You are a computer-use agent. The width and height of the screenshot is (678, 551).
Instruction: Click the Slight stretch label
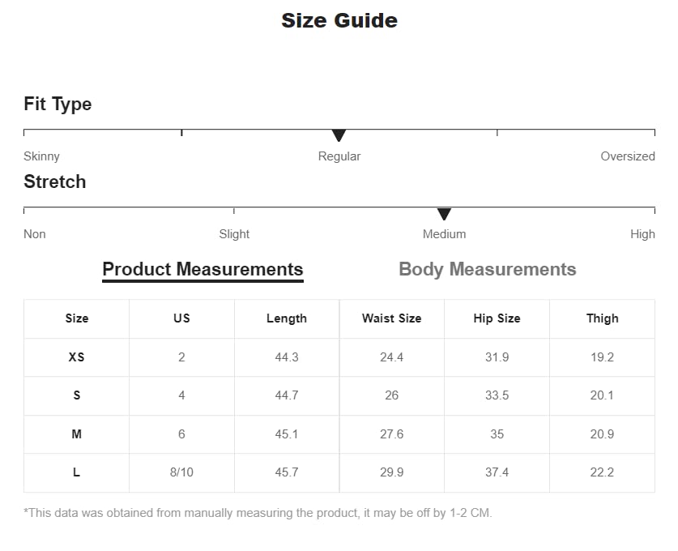[234, 234]
